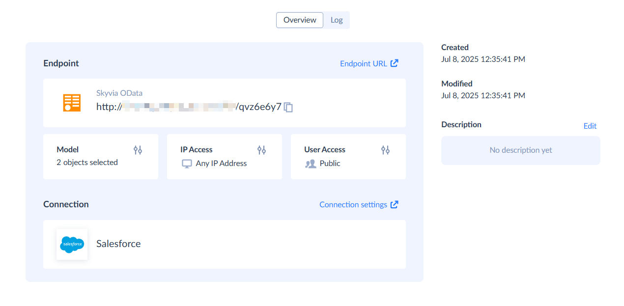Click the users icon beside Public
The width and height of the screenshot is (624, 306).
coord(311,164)
